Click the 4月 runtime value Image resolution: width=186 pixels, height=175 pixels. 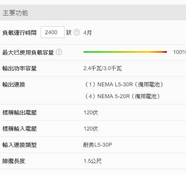click(87, 33)
